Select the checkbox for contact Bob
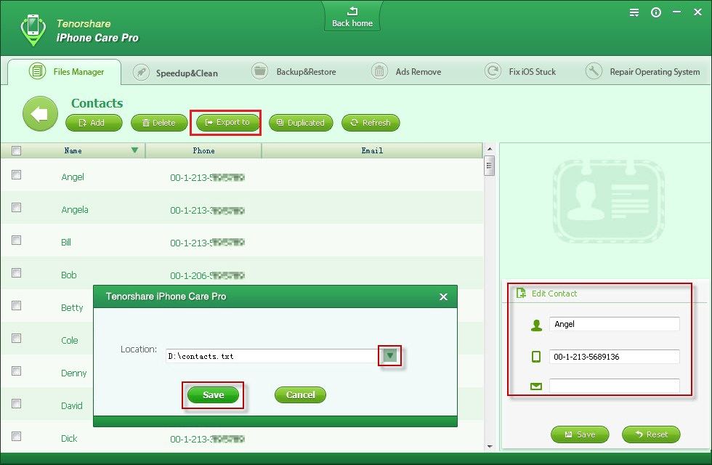The image size is (712, 465). (x=16, y=273)
